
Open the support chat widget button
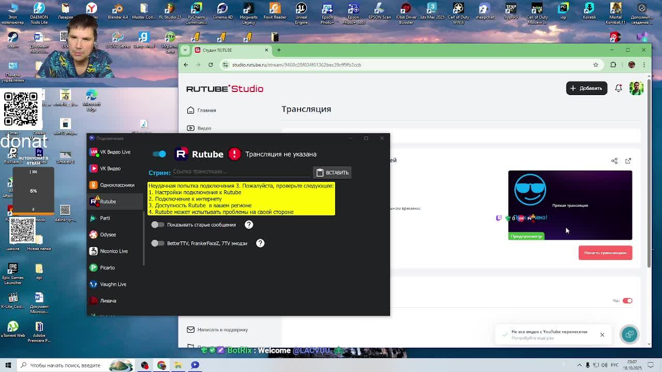[629, 334]
